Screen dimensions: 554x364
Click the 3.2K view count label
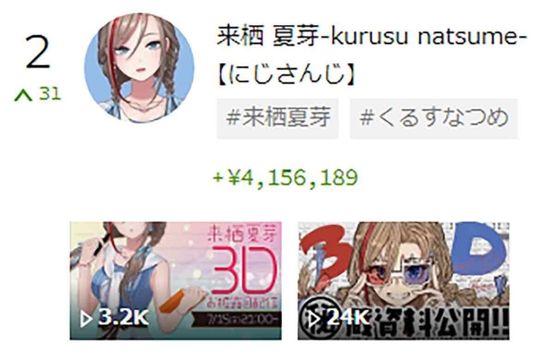[x=122, y=318]
